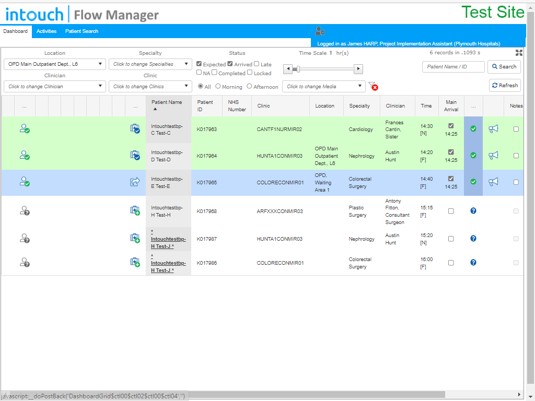Viewport: 535px width, 401px height.
Task: Open the Patient Search tab
Action: tap(82, 31)
